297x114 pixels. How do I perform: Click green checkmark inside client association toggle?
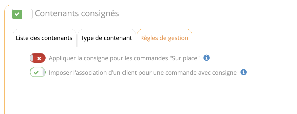click(x=36, y=72)
